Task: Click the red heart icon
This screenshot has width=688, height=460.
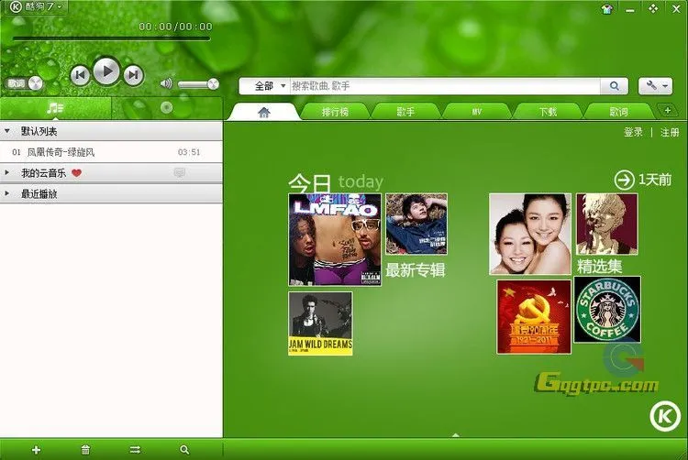Action: [76, 173]
